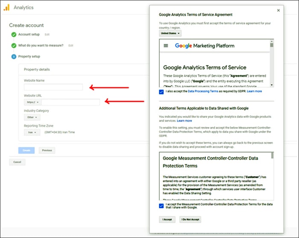This screenshot has width=299, height=238.
Task: Close the Terms of Service dialog
Action: [278, 10]
